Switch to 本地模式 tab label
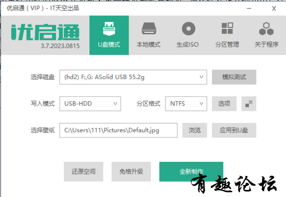Screen dimensions: 286x197 coord(148,45)
